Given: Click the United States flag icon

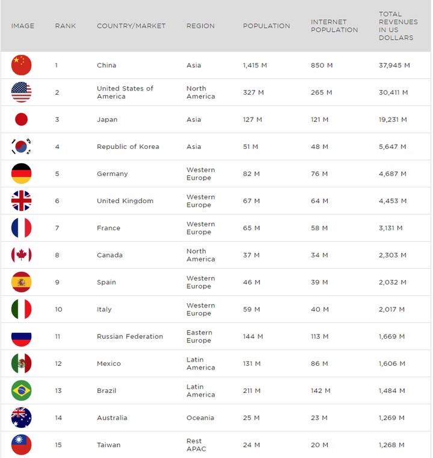Looking at the screenshot, I should click(21, 92).
